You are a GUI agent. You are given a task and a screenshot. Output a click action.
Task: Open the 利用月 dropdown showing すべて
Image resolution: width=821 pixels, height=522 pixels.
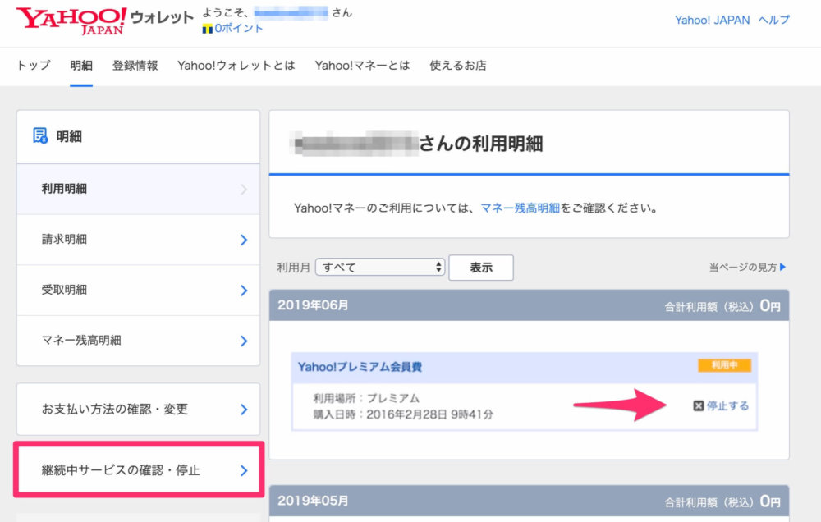tap(380, 267)
